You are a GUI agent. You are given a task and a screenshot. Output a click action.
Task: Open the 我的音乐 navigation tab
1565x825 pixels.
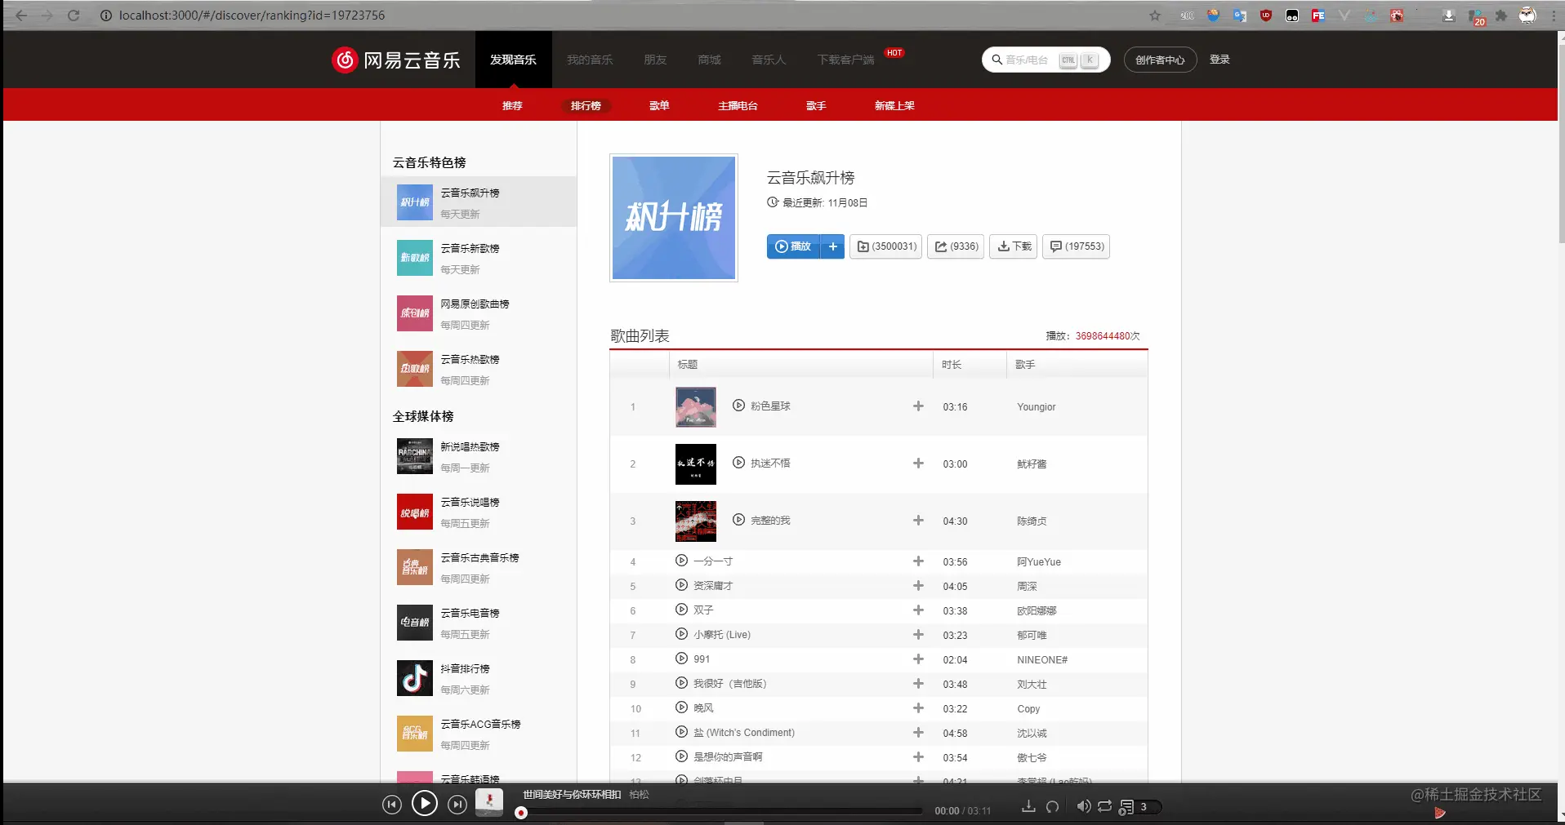click(590, 60)
